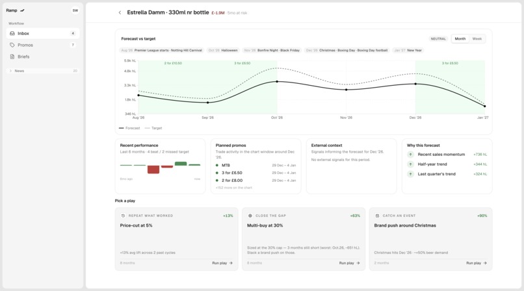
Task: Click up-arrow icon next to Half-year trend
Action: pyautogui.click(x=410, y=164)
